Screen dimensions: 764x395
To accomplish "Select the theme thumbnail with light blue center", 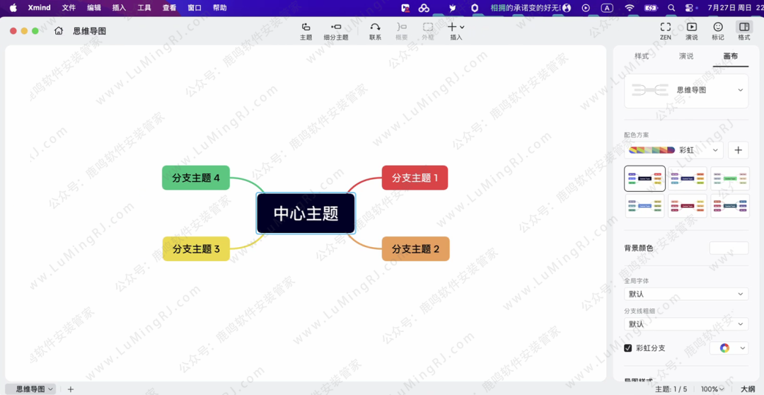I will [644, 206].
